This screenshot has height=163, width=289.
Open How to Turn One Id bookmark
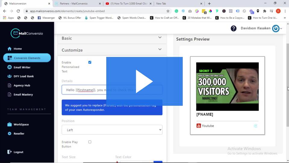pos(263,18)
